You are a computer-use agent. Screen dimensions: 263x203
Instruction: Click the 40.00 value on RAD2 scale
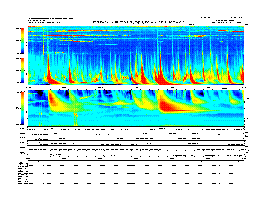(x=18, y=29)
